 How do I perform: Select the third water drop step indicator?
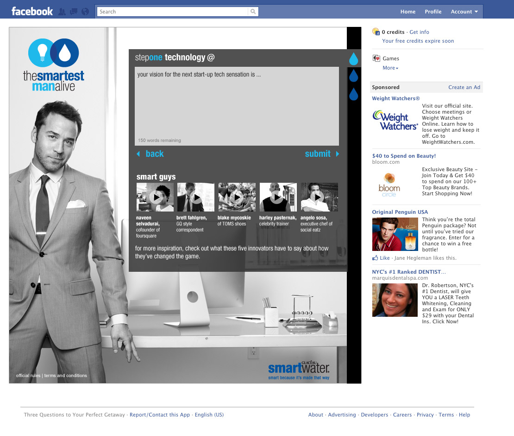coord(353,94)
